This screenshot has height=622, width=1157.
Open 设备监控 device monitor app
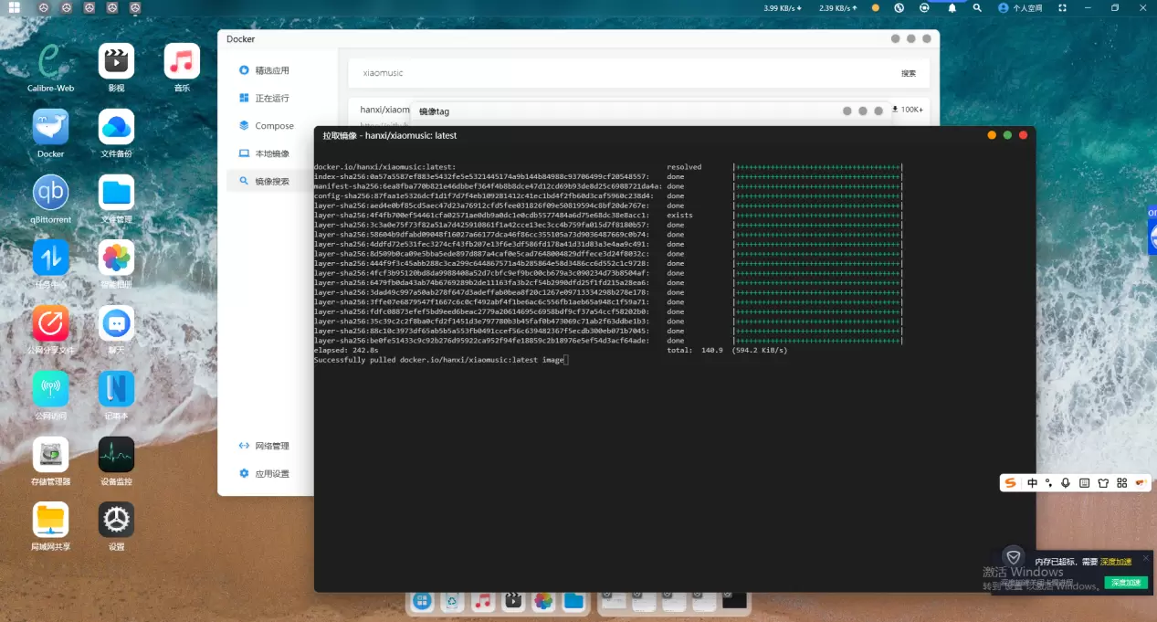click(x=116, y=455)
